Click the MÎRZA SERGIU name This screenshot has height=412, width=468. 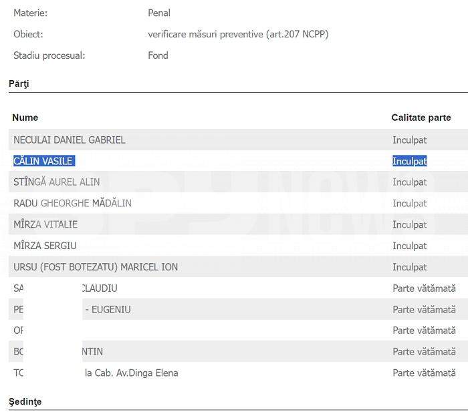pyautogui.click(x=45, y=246)
